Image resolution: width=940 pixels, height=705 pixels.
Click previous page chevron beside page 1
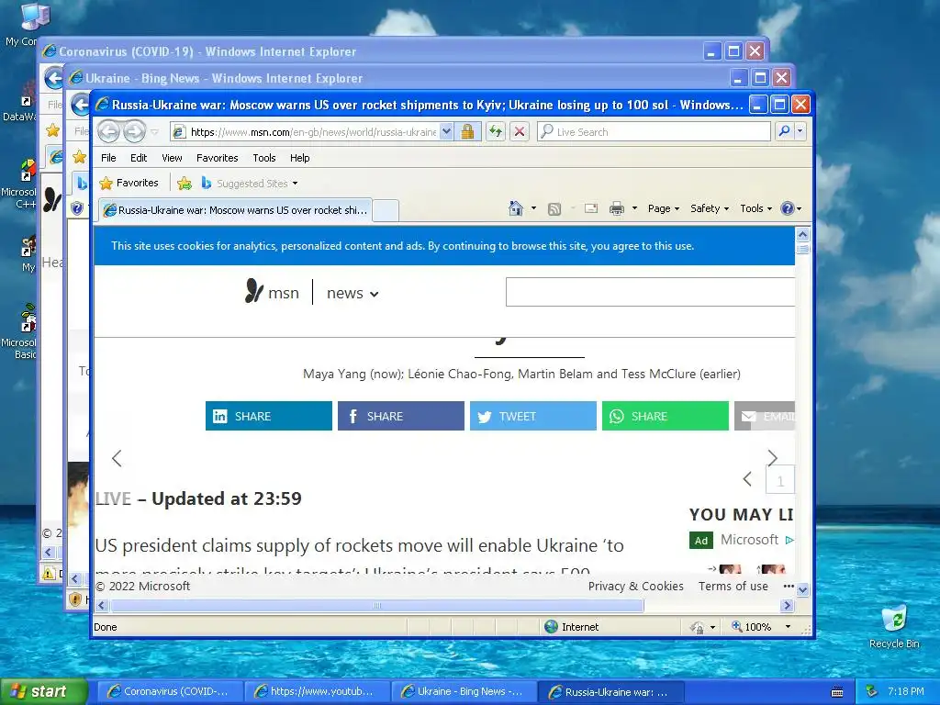click(x=747, y=479)
